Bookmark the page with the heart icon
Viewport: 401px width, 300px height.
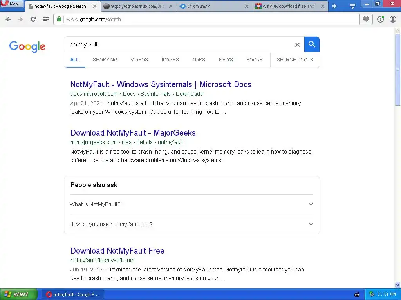pos(366,20)
